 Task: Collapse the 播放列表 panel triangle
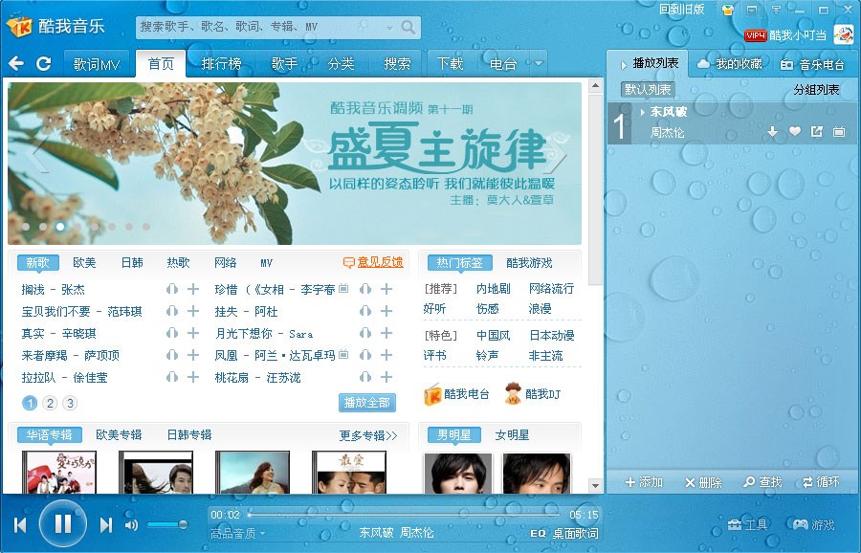click(623, 65)
